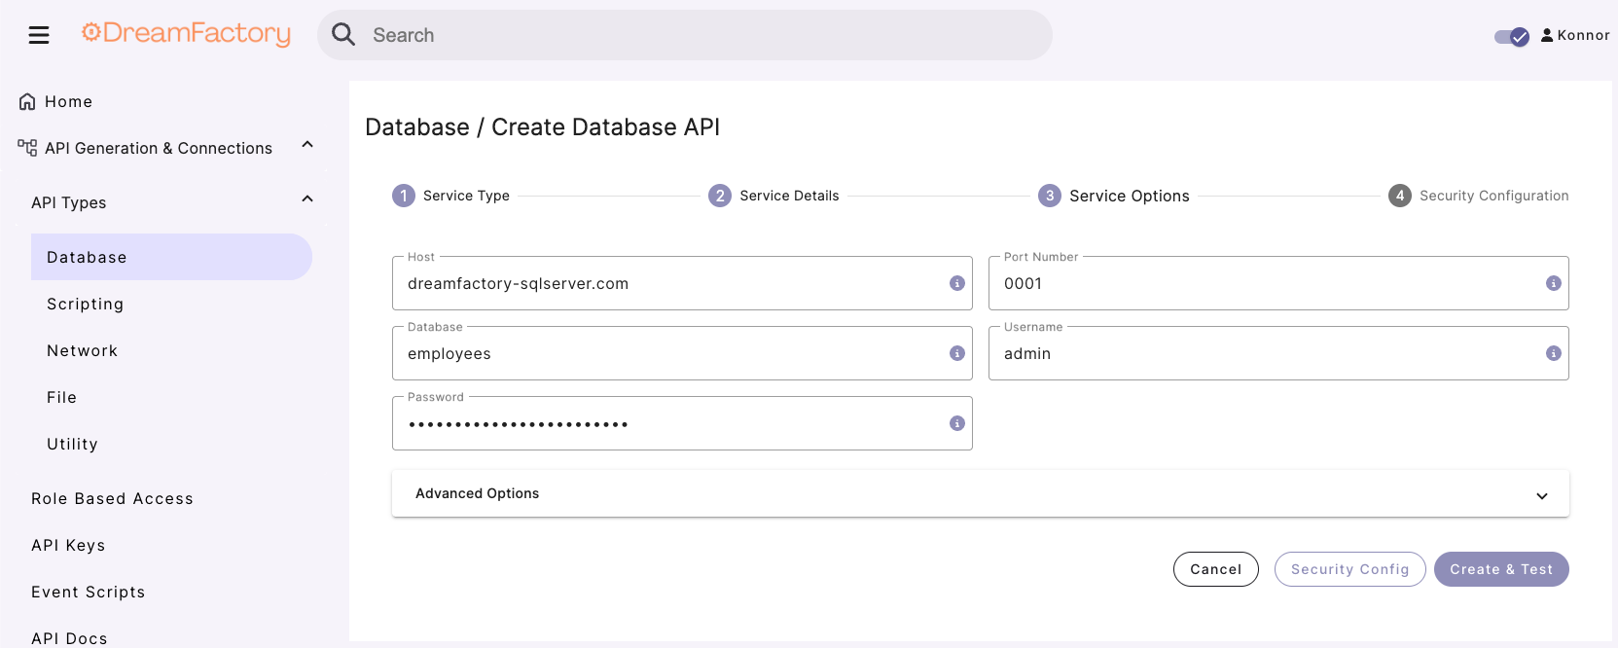The height and width of the screenshot is (648, 1618).
Task: Click the Host input field
Action: tap(682, 283)
